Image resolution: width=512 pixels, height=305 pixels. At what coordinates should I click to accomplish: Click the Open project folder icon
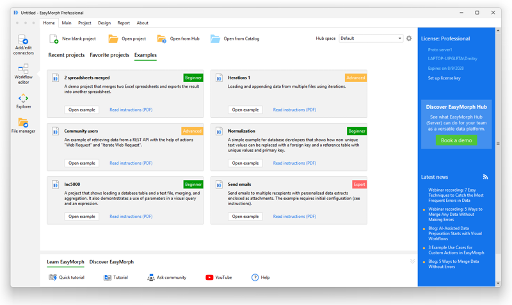coord(113,38)
